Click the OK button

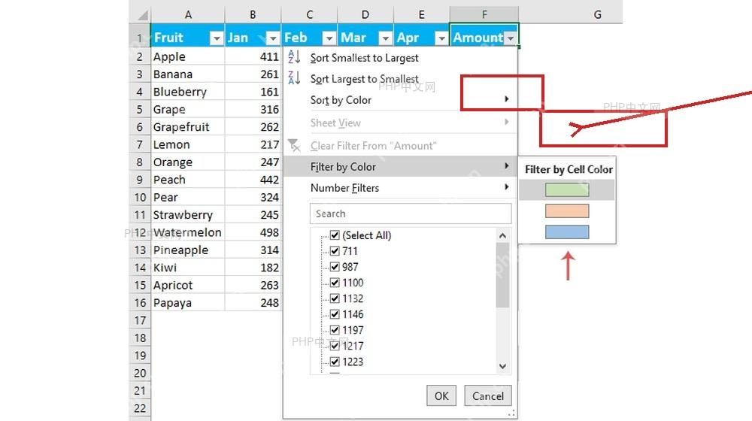click(441, 395)
